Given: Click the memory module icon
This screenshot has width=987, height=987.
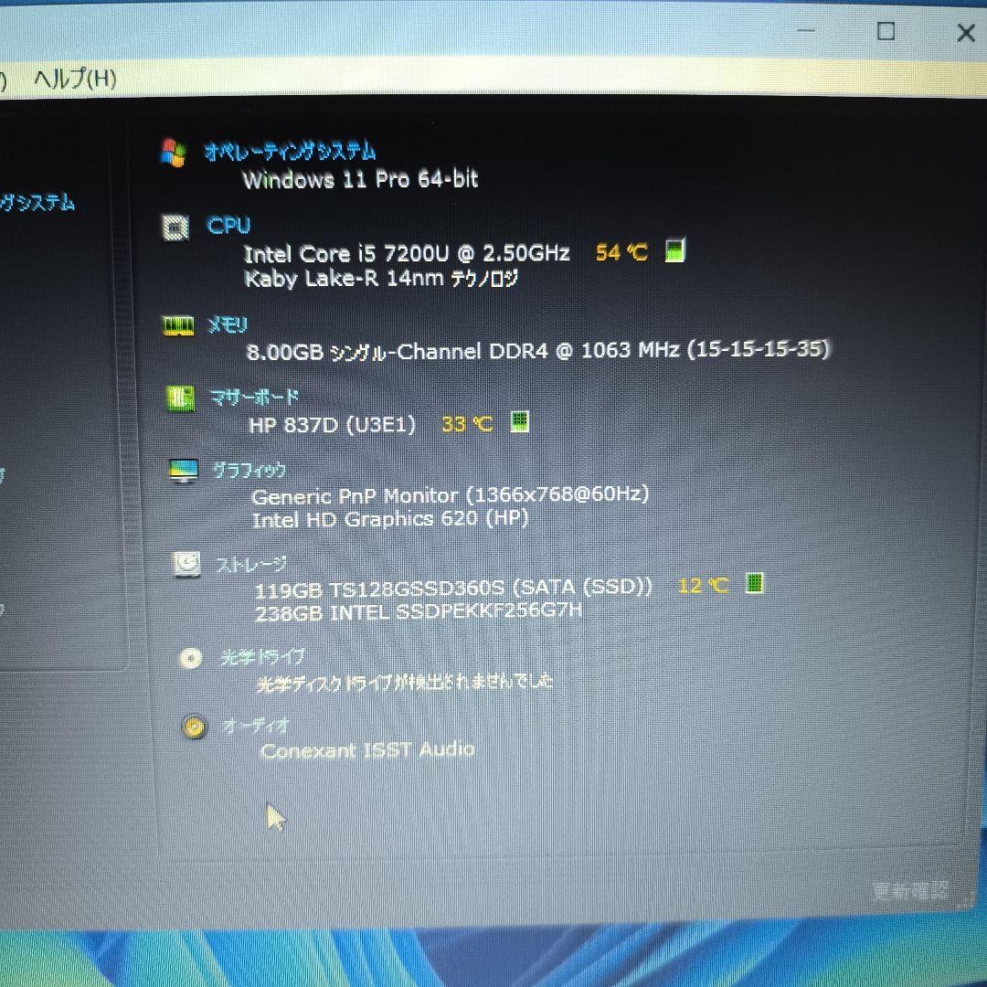Looking at the screenshot, I should click(178, 326).
